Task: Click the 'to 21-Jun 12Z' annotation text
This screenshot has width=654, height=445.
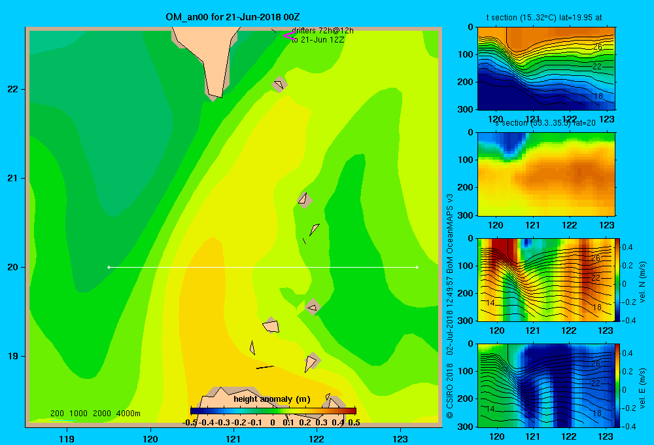Action: [x=318, y=40]
